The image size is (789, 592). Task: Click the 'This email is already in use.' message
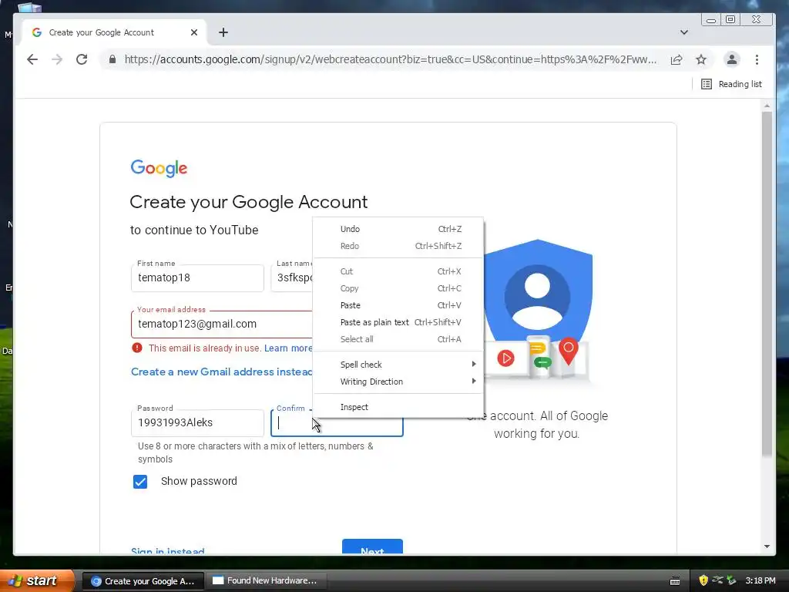(205, 348)
